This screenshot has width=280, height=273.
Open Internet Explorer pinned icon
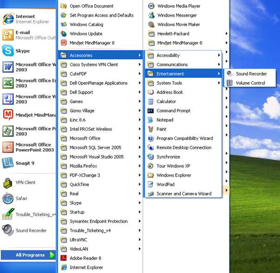coord(8,19)
